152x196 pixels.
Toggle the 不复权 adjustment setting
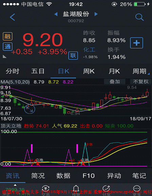[x=141, y=82]
